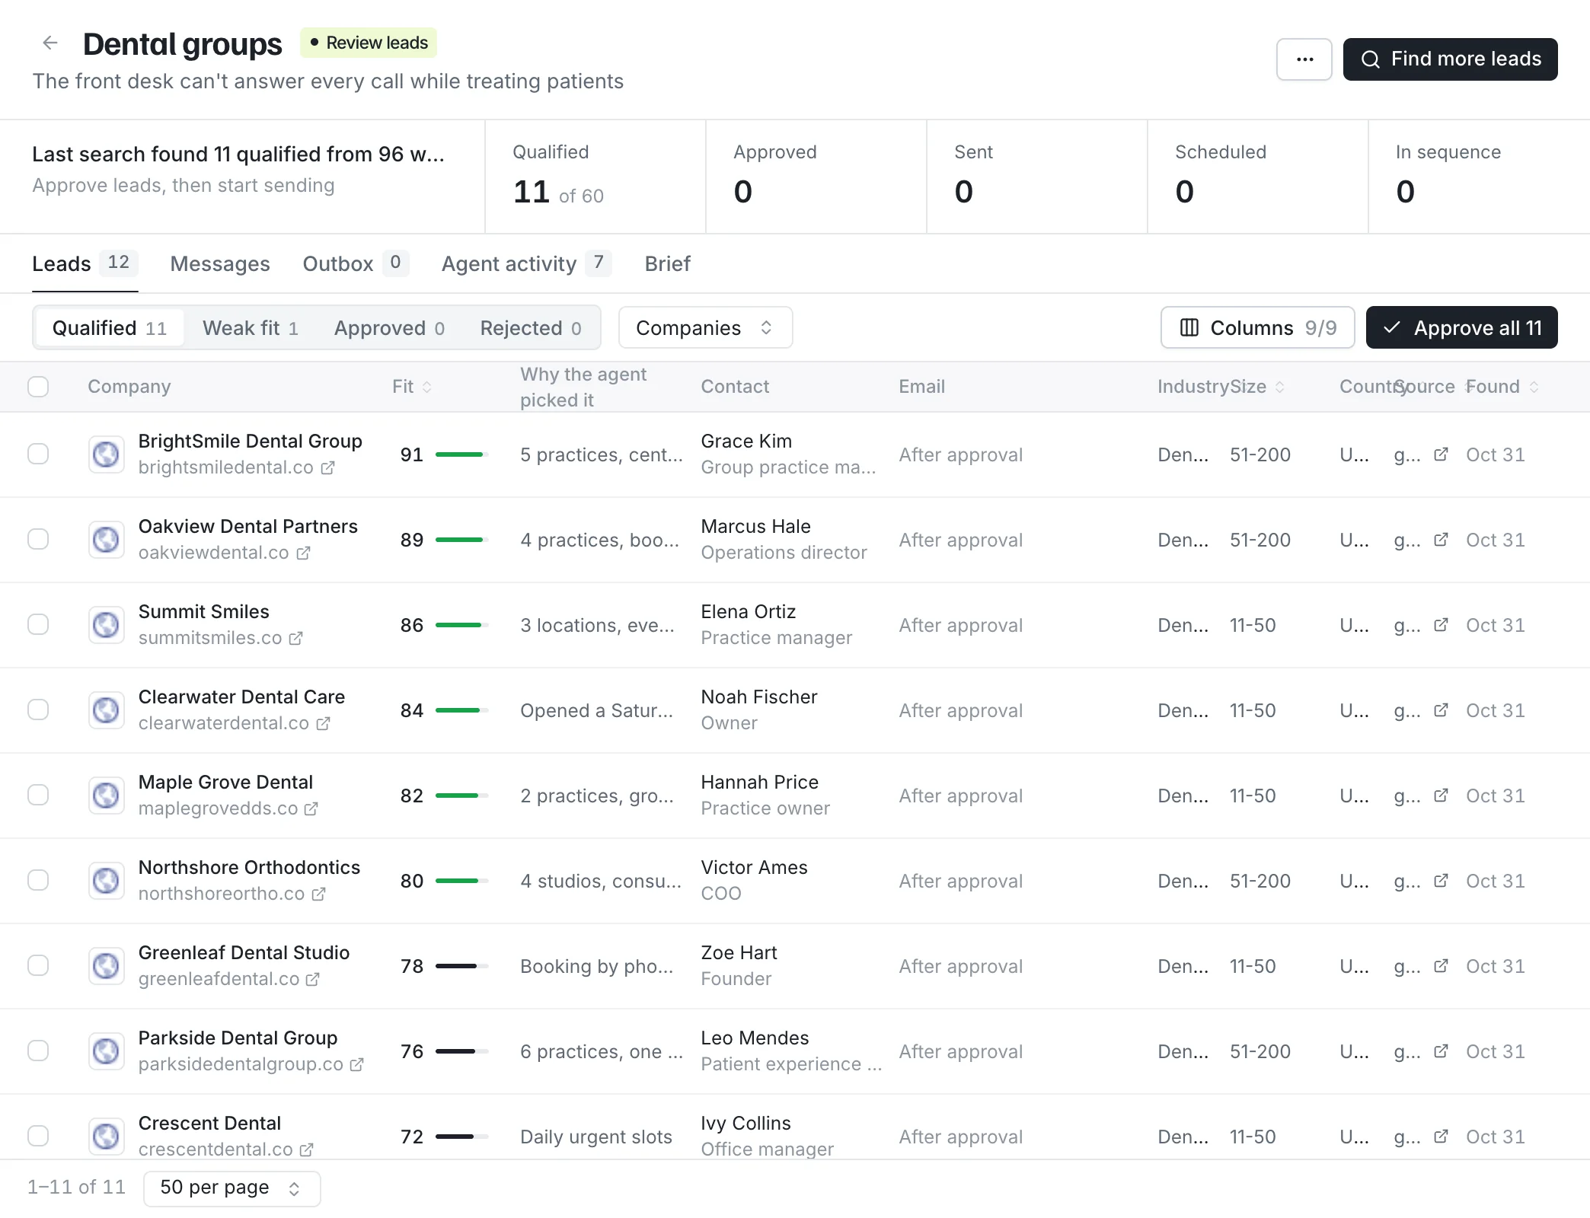Click the Find more leads button
This screenshot has height=1218, width=1590.
tap(1450, 59)
